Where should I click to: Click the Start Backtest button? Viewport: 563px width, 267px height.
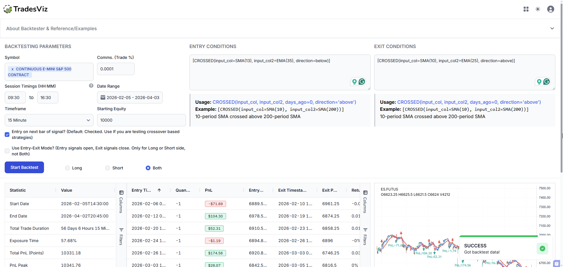[24, 167]
